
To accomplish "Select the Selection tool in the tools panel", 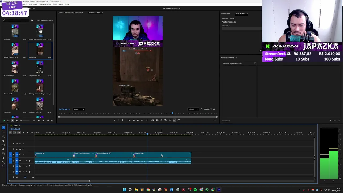I will click(x=3, y=128).
